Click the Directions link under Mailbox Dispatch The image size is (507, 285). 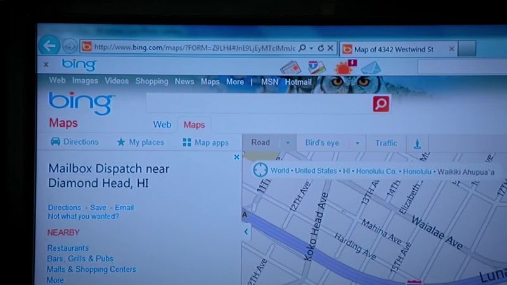click(x=65, y=208)
